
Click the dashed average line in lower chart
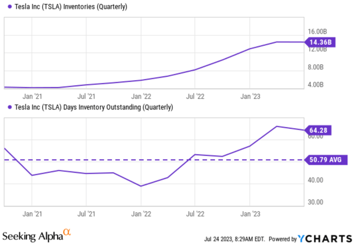click(x=111, y=160)
